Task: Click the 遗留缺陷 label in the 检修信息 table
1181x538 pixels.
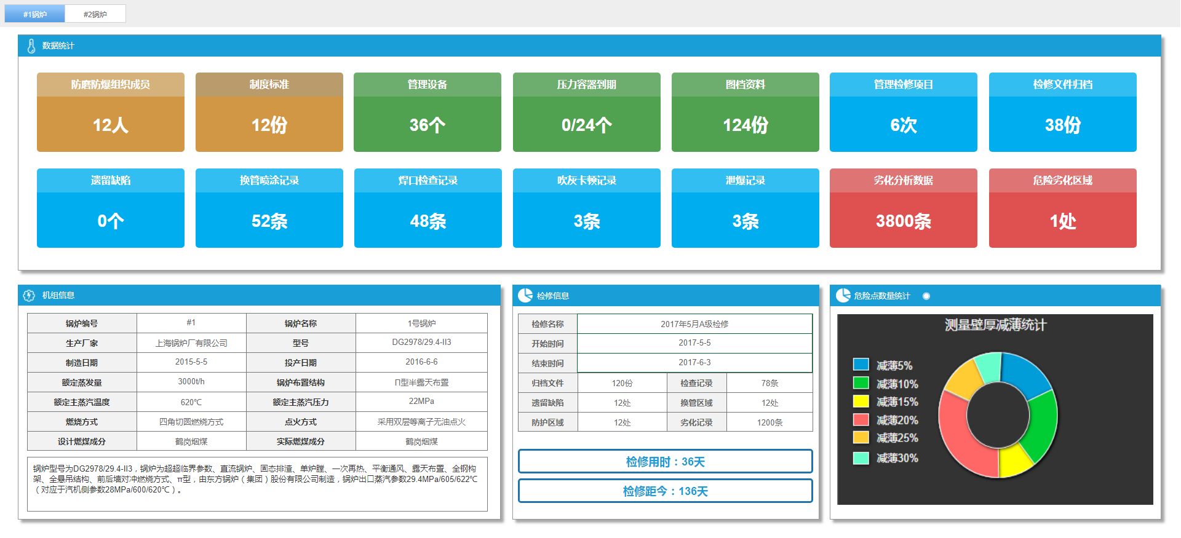Action: coord(547,403)
